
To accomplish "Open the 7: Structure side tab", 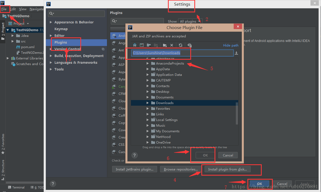I will pyautogui.click(x=3, y=170).
